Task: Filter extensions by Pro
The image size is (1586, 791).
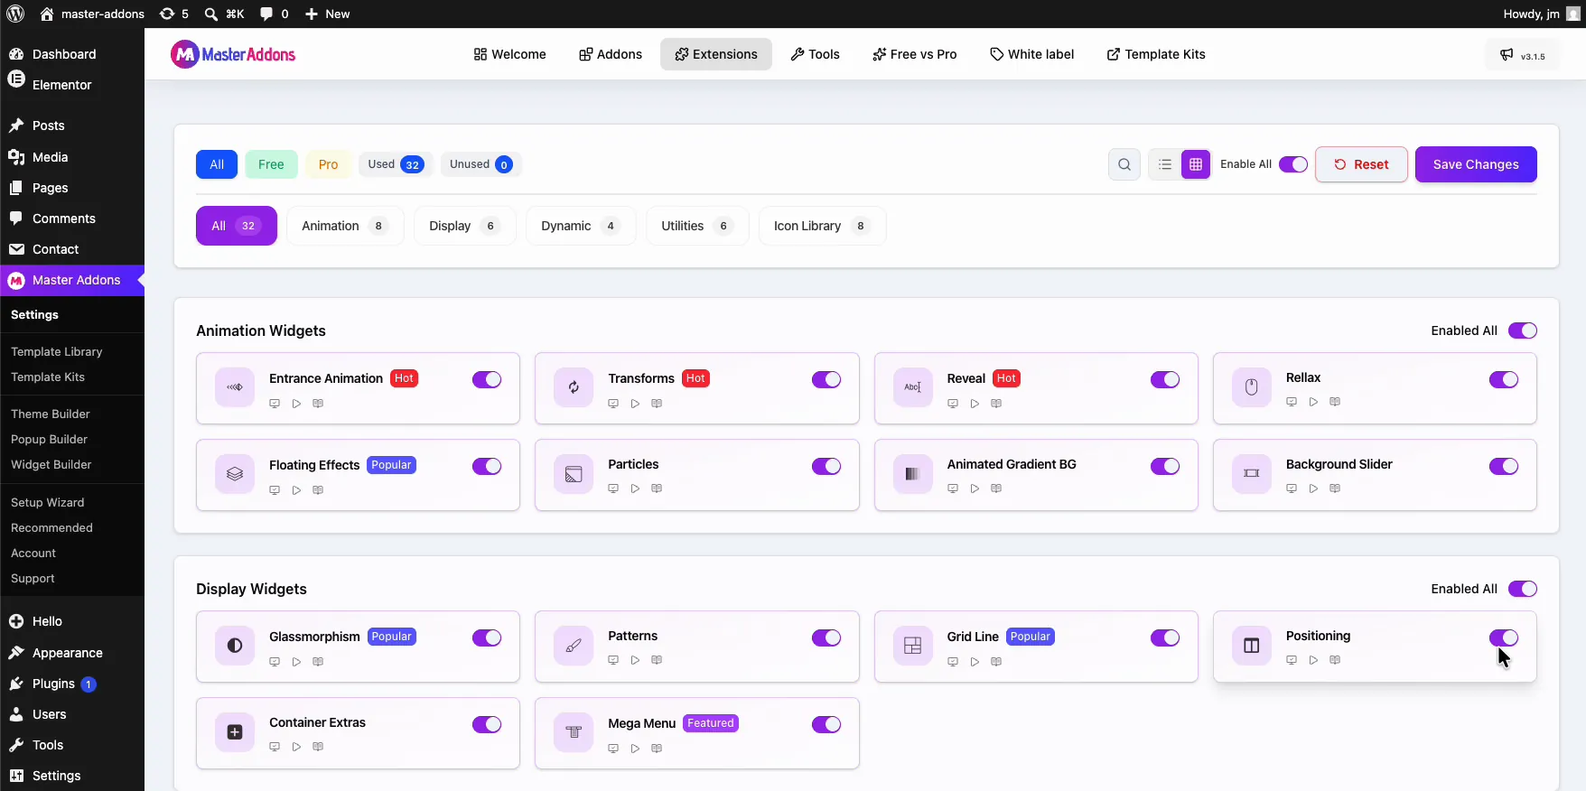Action: tap(328, 164)
